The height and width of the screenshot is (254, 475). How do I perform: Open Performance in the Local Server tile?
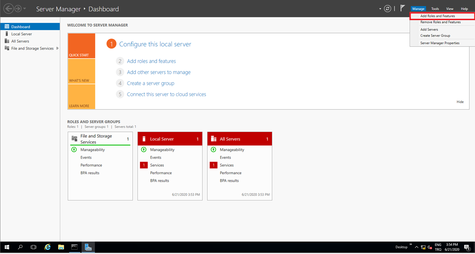pos(161,173)
